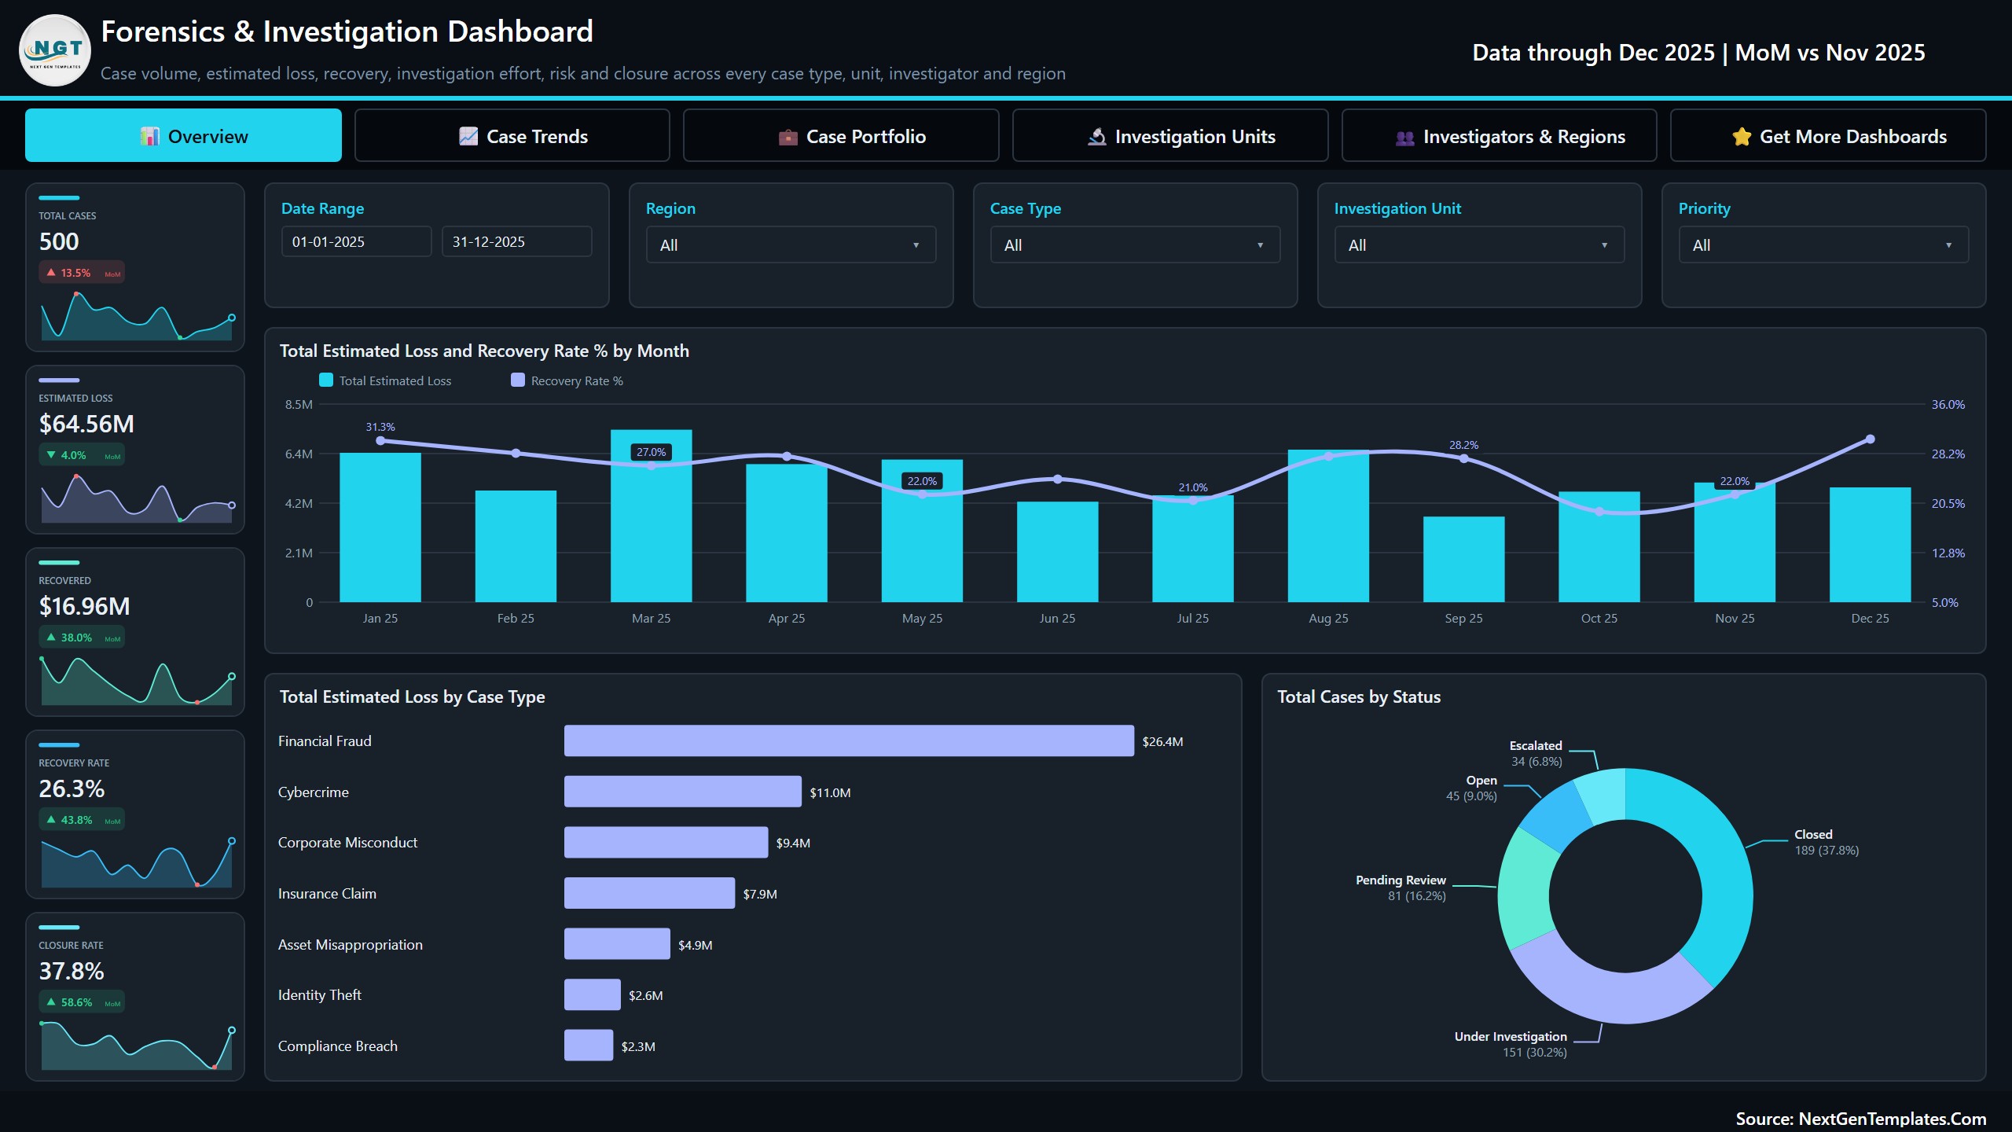Click the 28.2% data label above Sep 25

pyautogui.click(x=1464, y=445)
